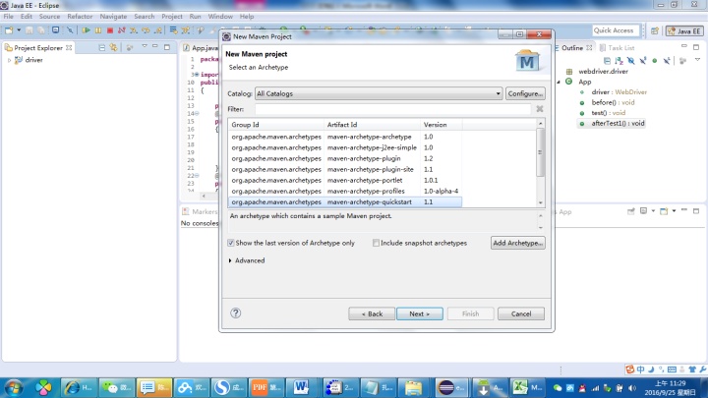Click the < Back button
Image resolution: width=708 pixels, height=398 pixels.
point(372,313)
